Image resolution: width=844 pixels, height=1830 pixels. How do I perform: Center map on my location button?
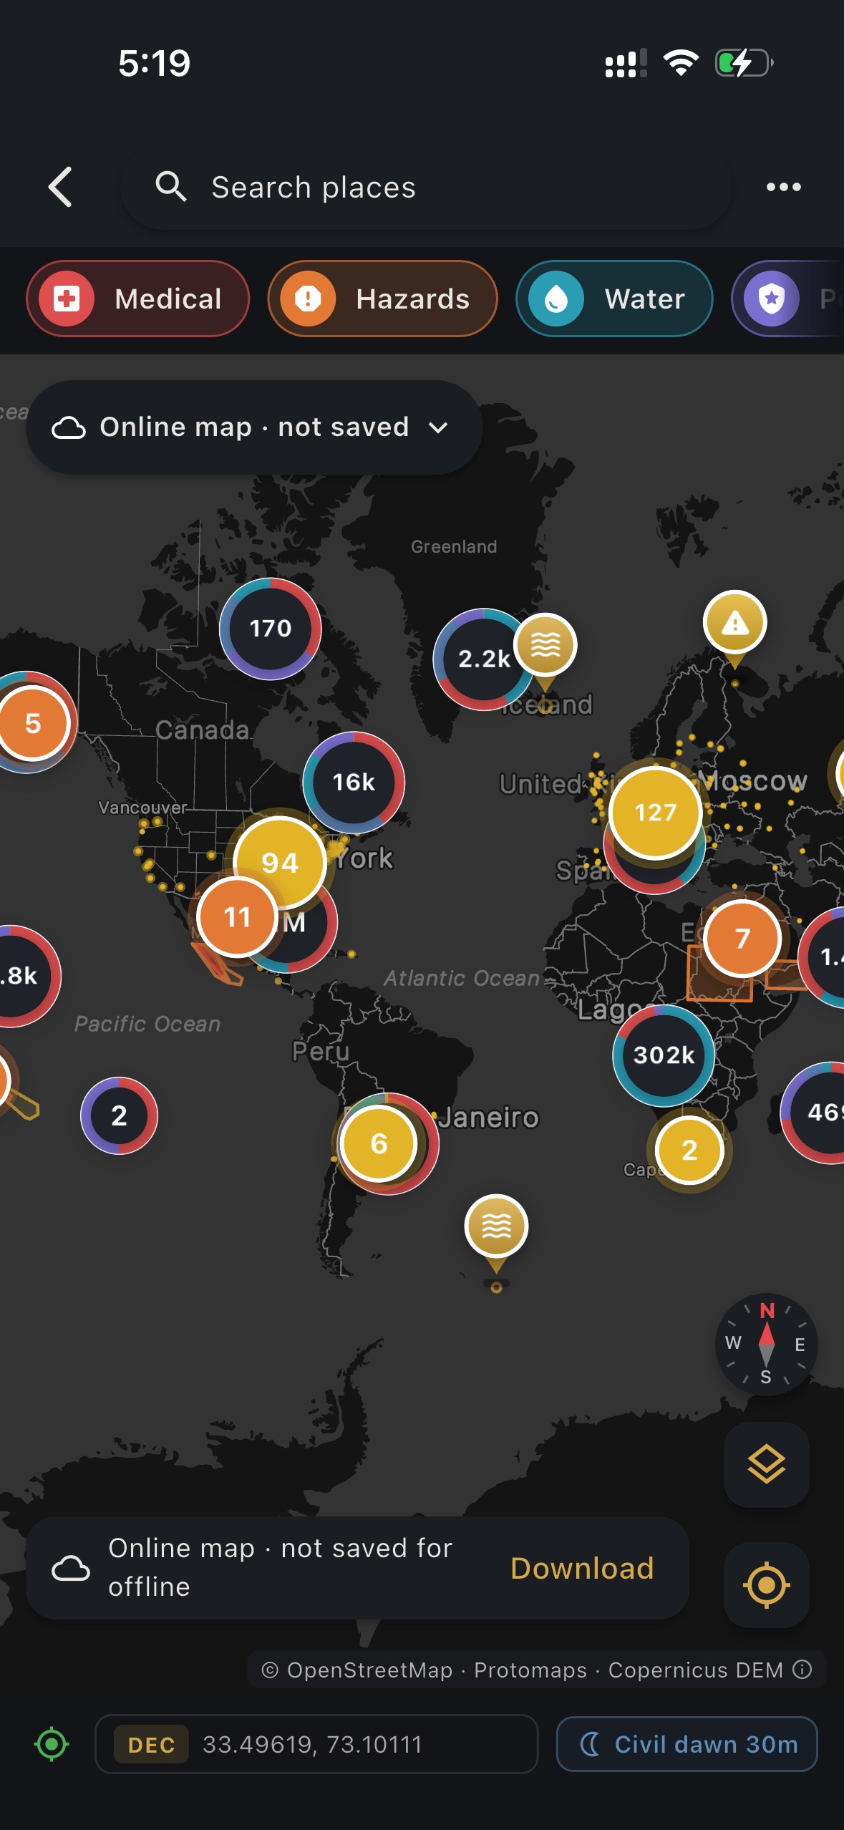[x=766, y=1584]
